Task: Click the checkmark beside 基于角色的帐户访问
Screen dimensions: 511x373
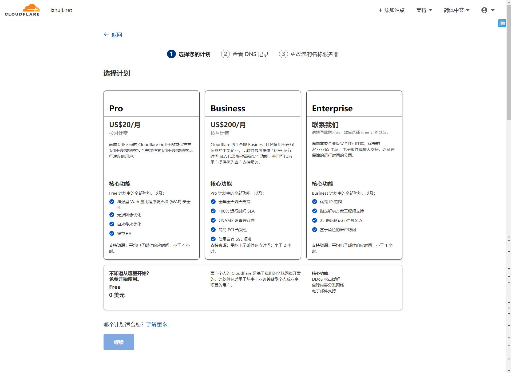Action: [315, 230]
